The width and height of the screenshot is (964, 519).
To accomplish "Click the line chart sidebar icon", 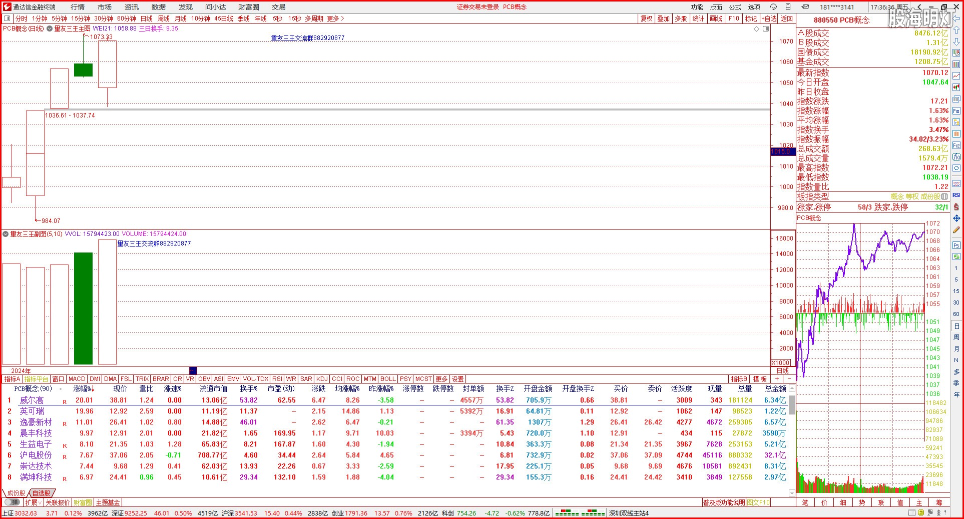I will tap(956, 76).
